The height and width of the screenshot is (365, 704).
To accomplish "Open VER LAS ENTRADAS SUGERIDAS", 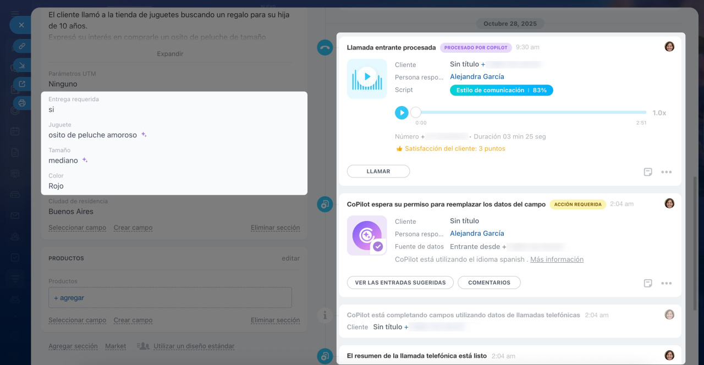I will click(x=400, y=283).
